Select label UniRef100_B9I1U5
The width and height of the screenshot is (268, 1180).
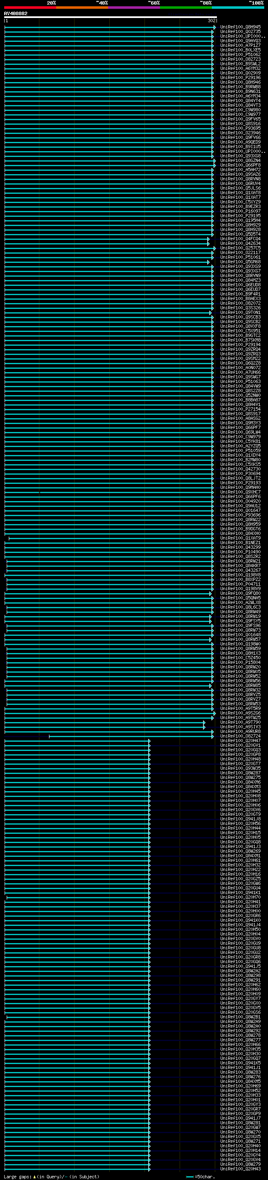240,147
